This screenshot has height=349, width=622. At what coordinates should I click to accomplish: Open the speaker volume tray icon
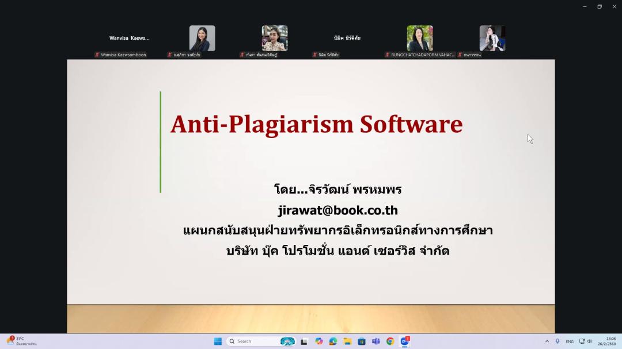(589, 341)
